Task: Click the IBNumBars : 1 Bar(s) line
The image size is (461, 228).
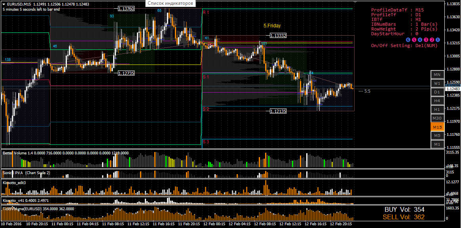Action: 404,24
